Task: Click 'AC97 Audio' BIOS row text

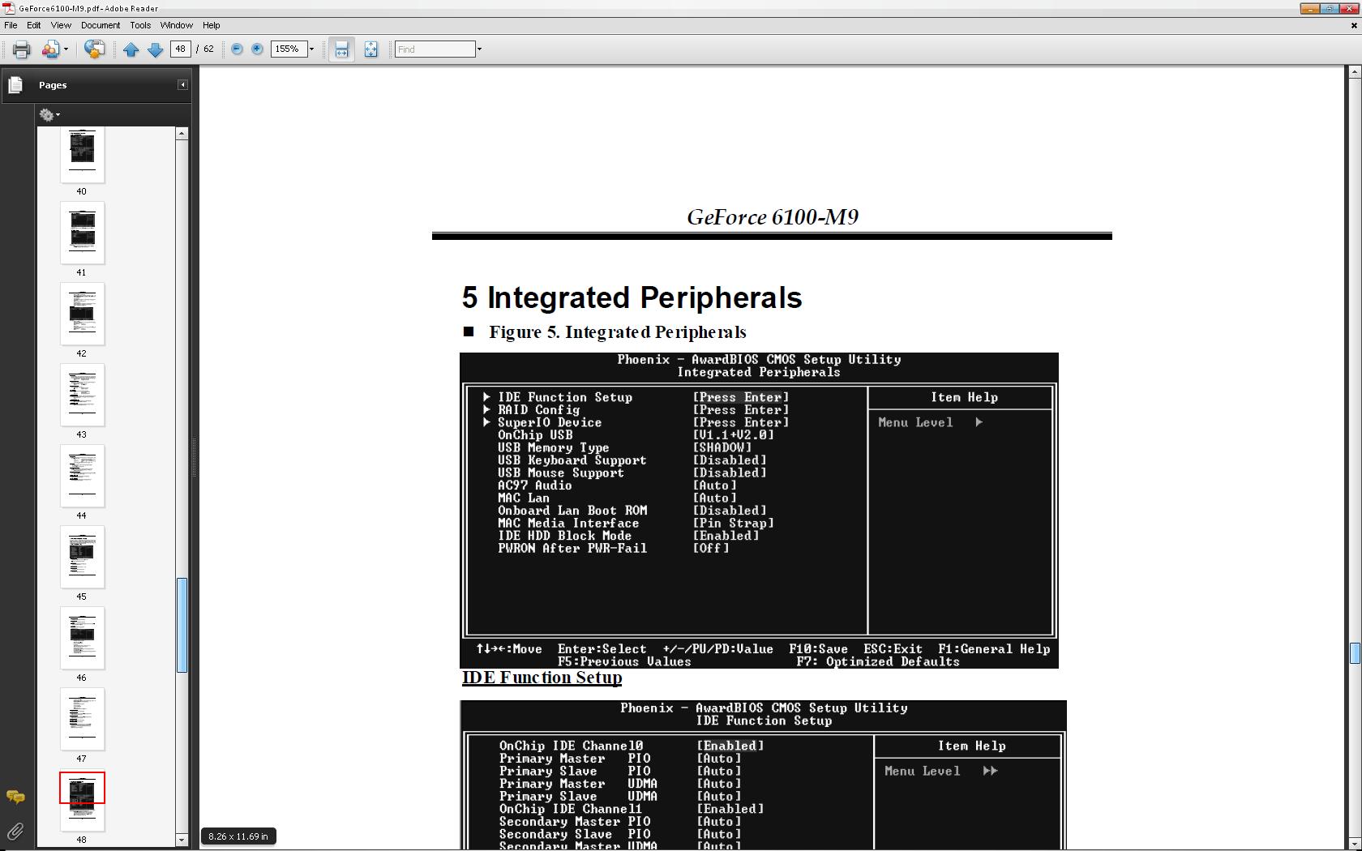Action: (535, 485)
